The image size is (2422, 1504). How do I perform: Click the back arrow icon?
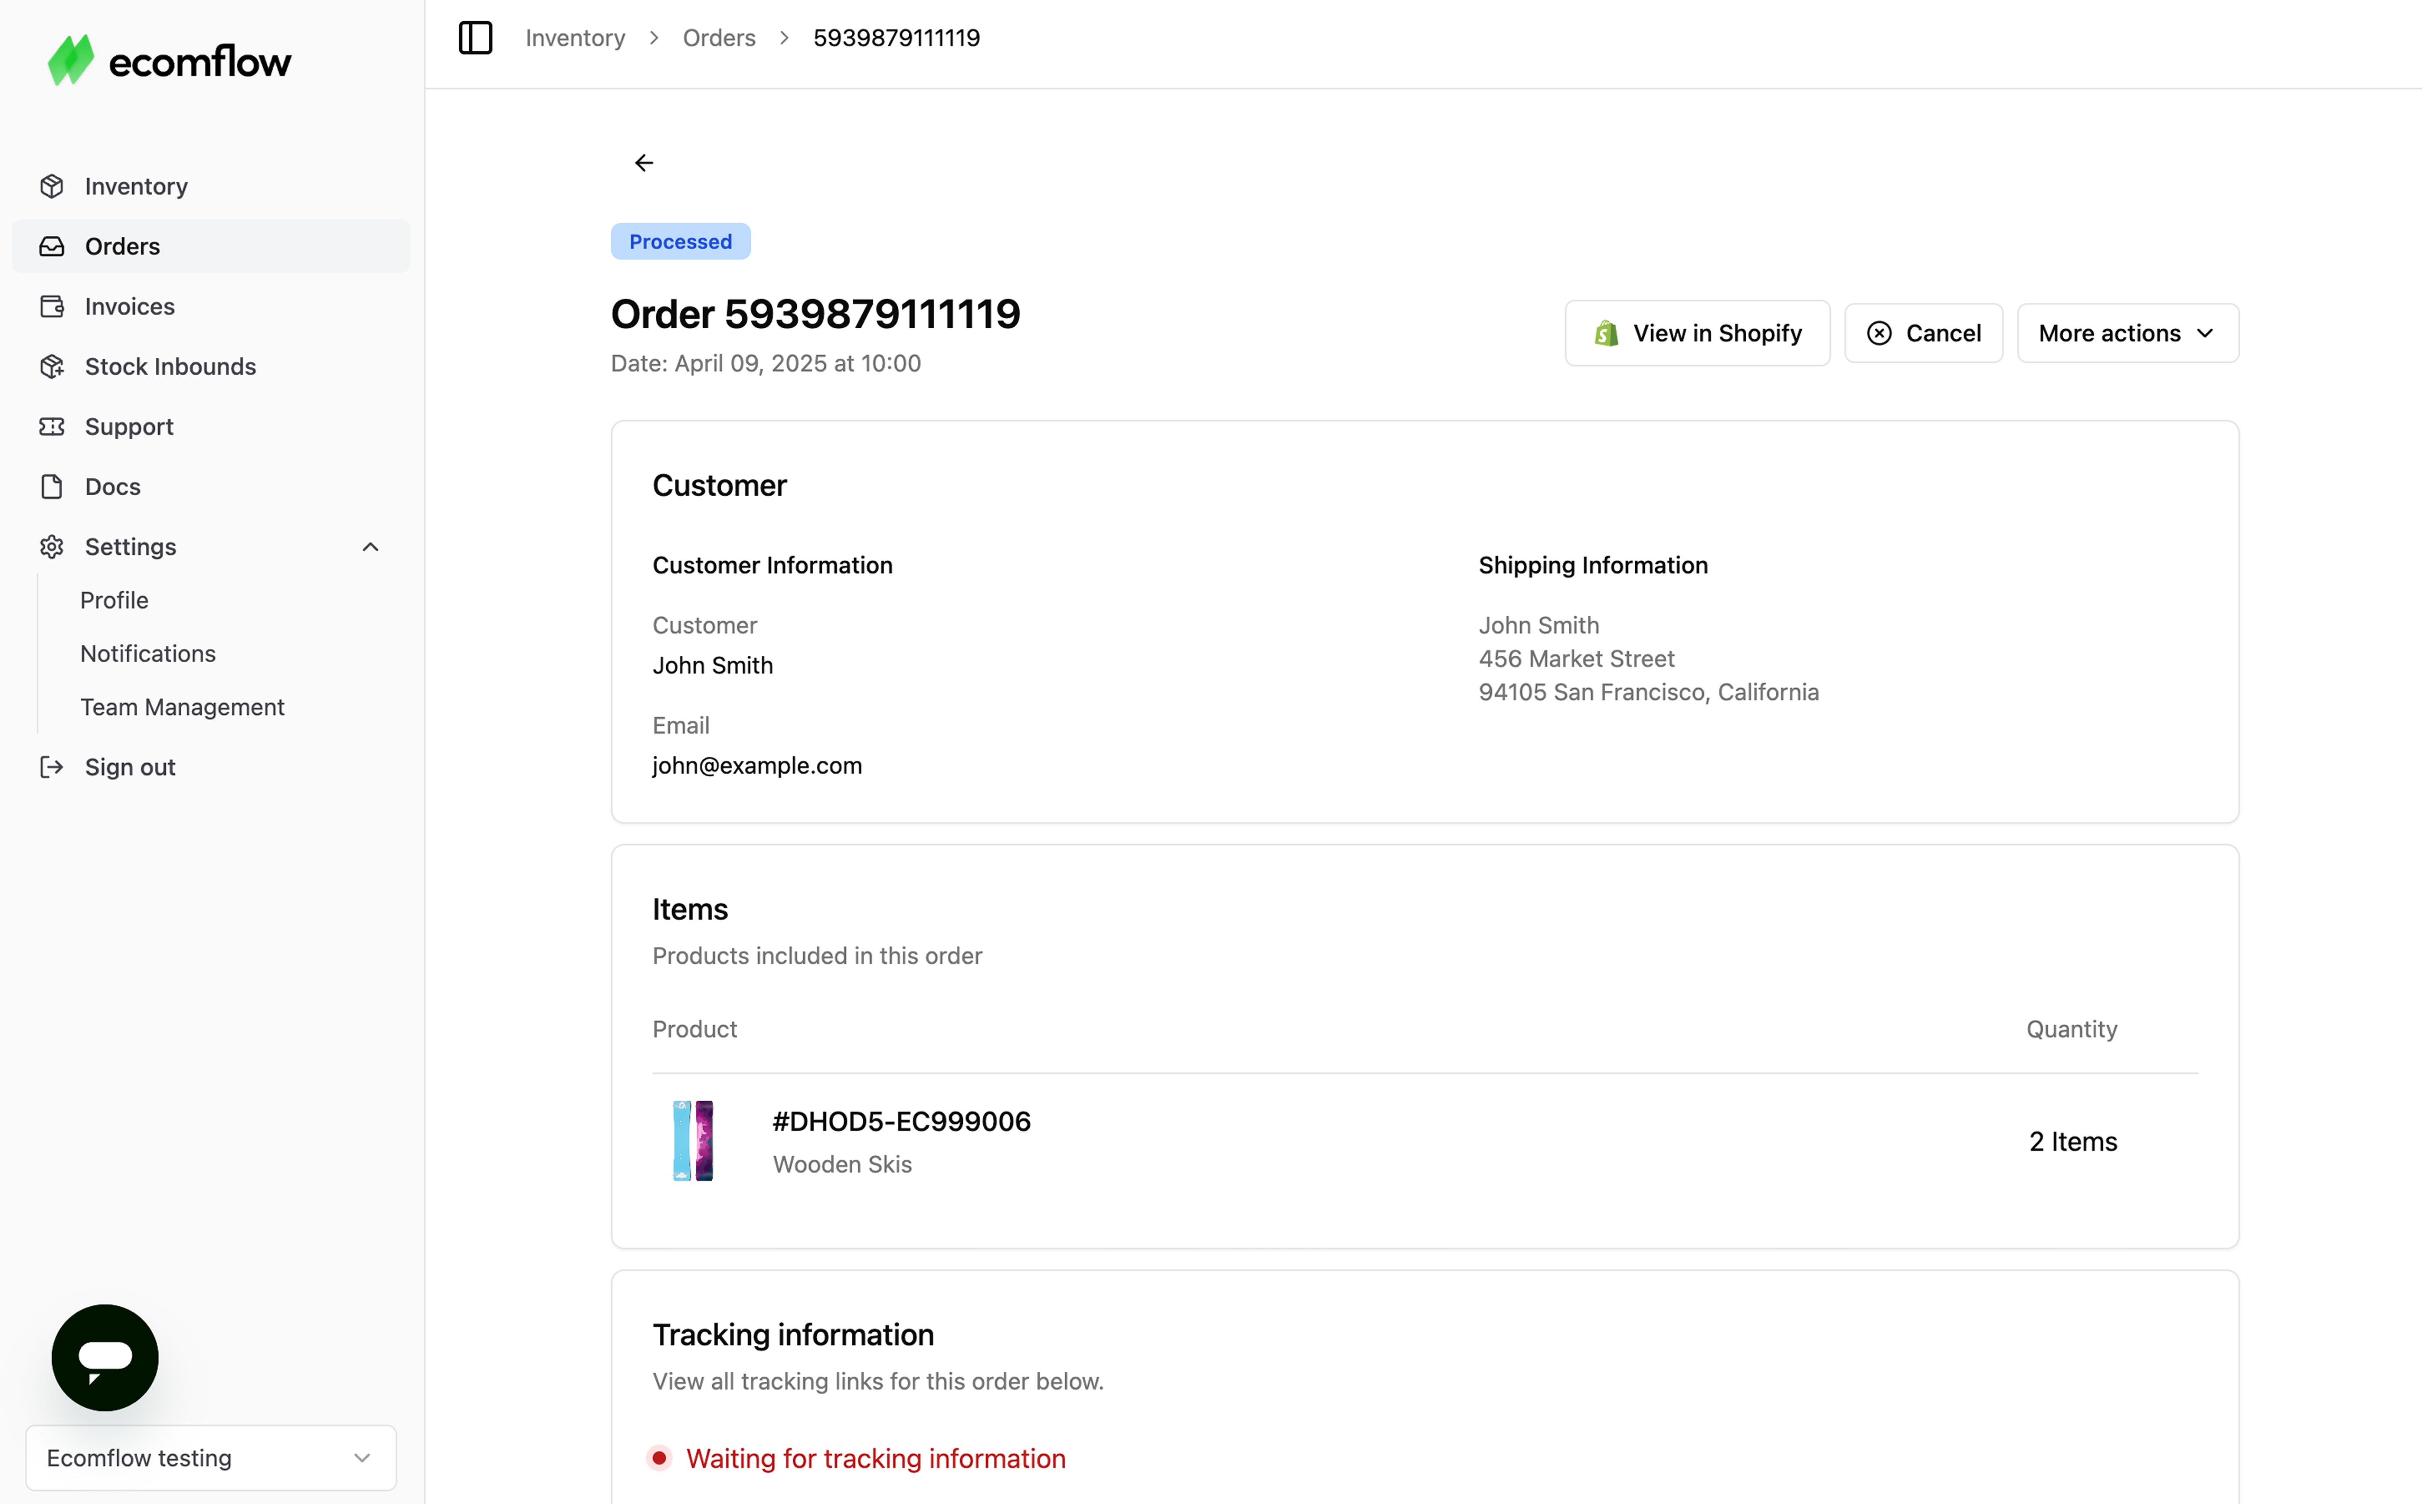(x=644, y=163)
